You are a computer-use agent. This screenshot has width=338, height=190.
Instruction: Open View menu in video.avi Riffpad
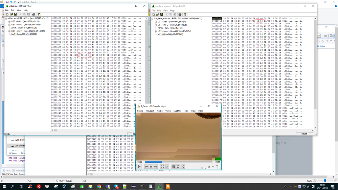coord(19,10)
